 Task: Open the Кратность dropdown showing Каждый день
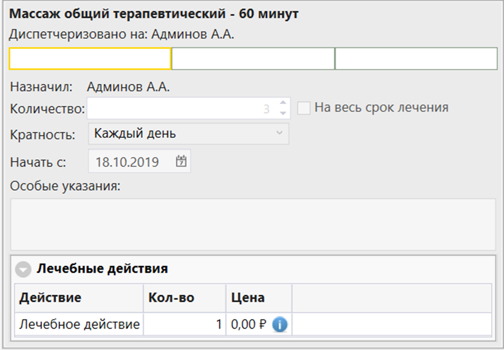[188, 134]
